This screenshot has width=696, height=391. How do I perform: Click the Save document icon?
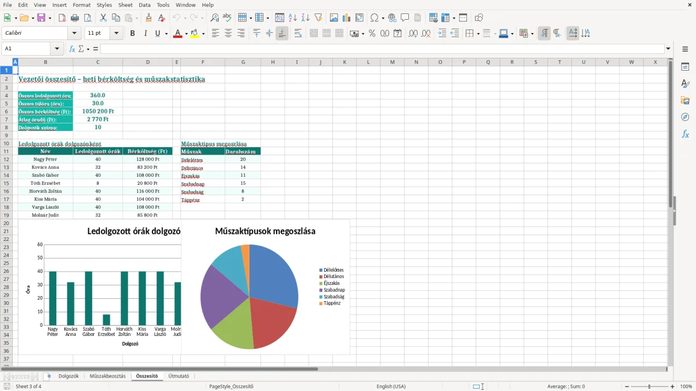(41, 18)
